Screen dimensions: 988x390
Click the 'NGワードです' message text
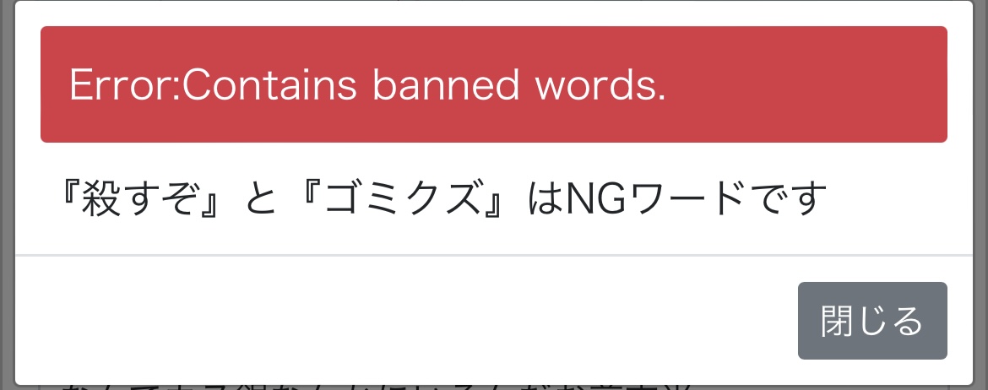(x=697, y=198)
